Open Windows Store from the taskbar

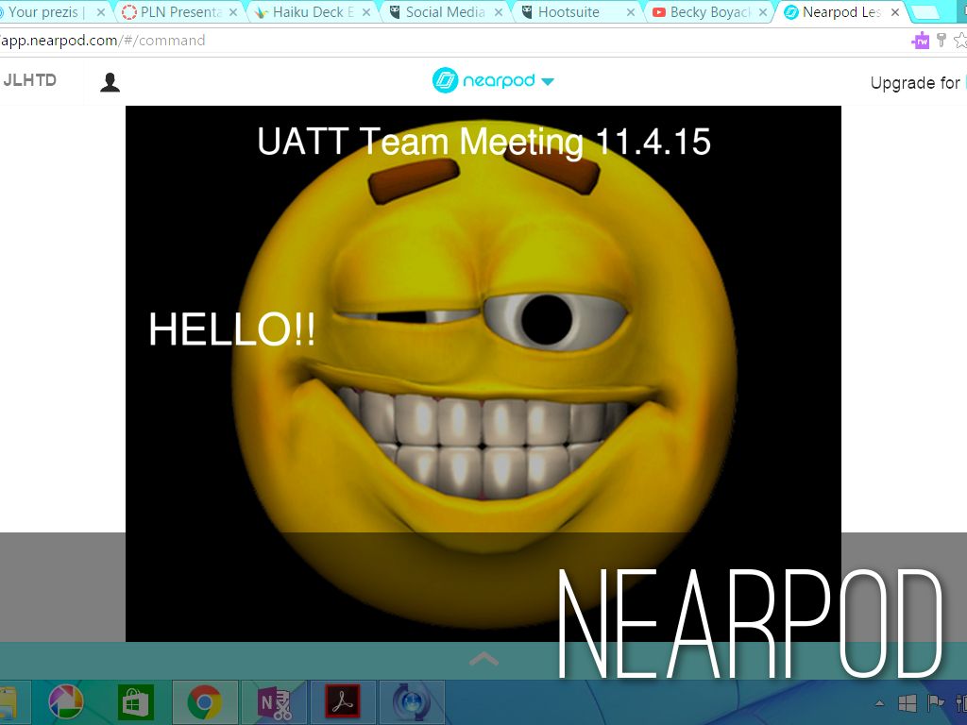click(x=136, y=702)
